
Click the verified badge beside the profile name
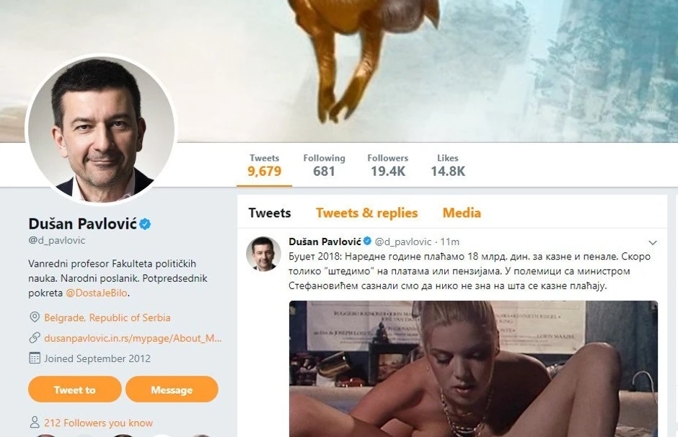[145, 224]
